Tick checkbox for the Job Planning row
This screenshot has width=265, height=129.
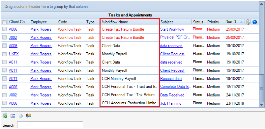(5, 103)
